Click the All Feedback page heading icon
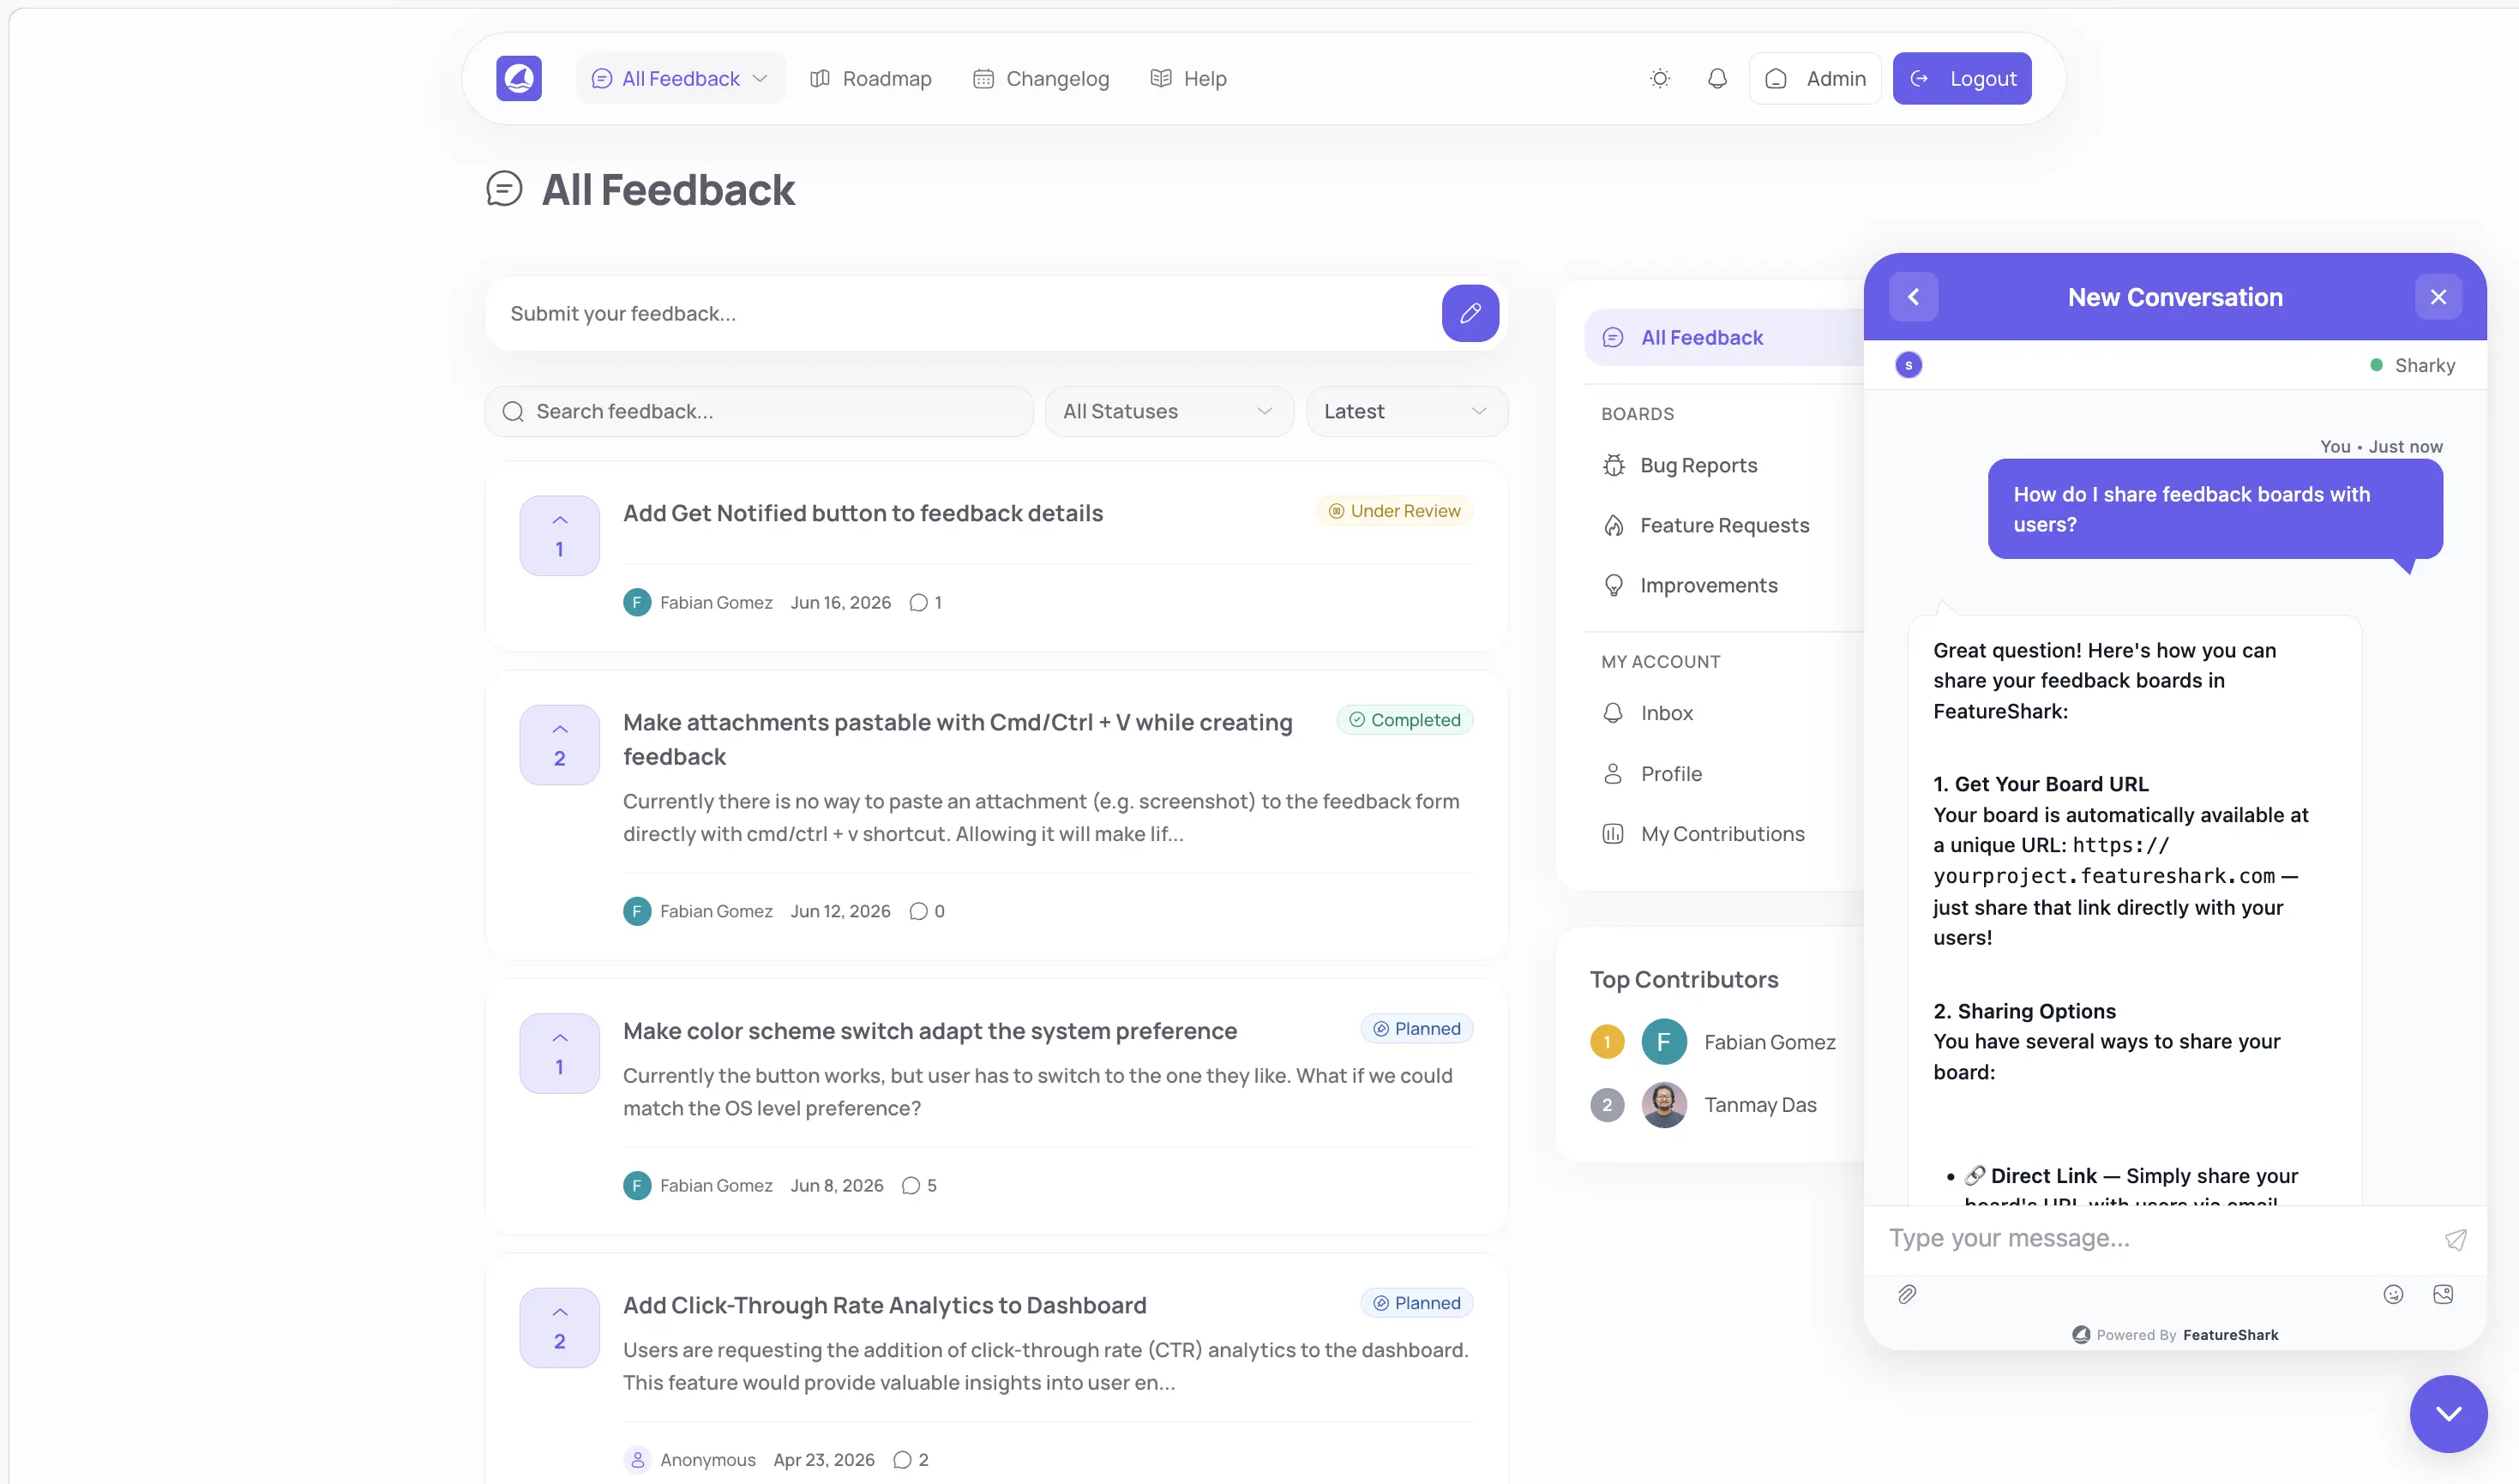Image resolution: width=2519 pixels, height=1484 pixels. click(504, 188)
